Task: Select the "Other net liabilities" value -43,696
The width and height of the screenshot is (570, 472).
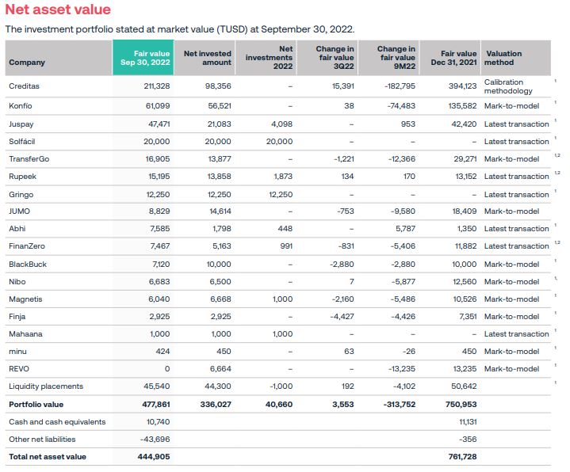Action: pos(155,440)
